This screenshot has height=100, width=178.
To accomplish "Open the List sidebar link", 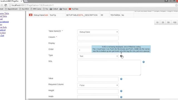I will pos(2,35).
